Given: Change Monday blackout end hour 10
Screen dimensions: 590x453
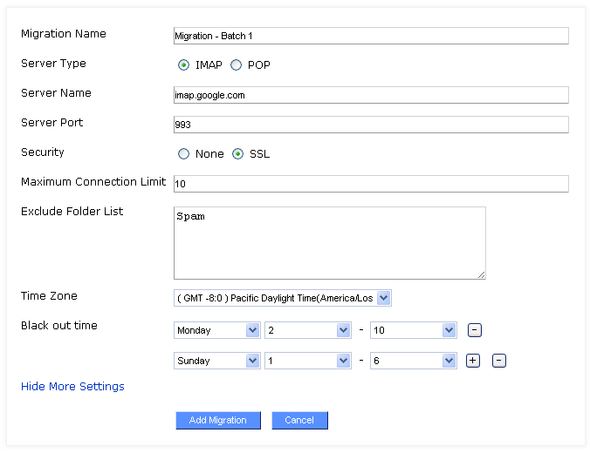Looking at the screenshot, I should click(x=413, y=330).
